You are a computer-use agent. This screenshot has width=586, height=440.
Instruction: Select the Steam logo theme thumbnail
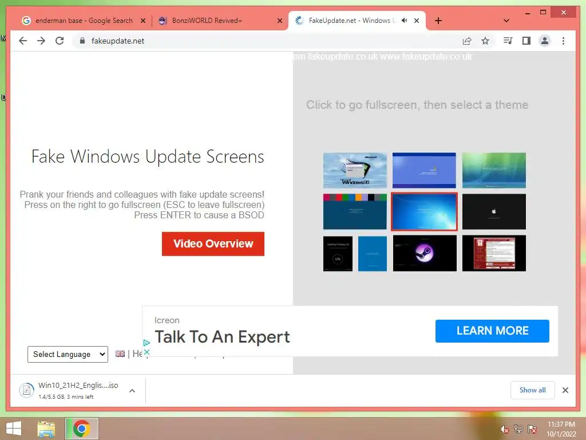(x=425, y=253)
